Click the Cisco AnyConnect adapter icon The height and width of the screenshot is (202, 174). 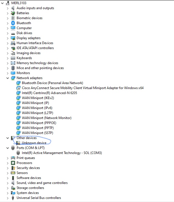pos(18,88)
